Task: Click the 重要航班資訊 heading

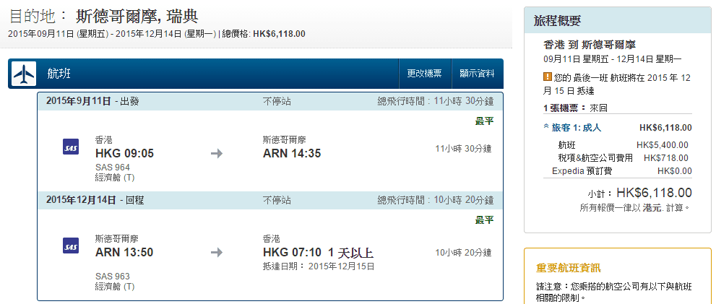Action: 569,268
